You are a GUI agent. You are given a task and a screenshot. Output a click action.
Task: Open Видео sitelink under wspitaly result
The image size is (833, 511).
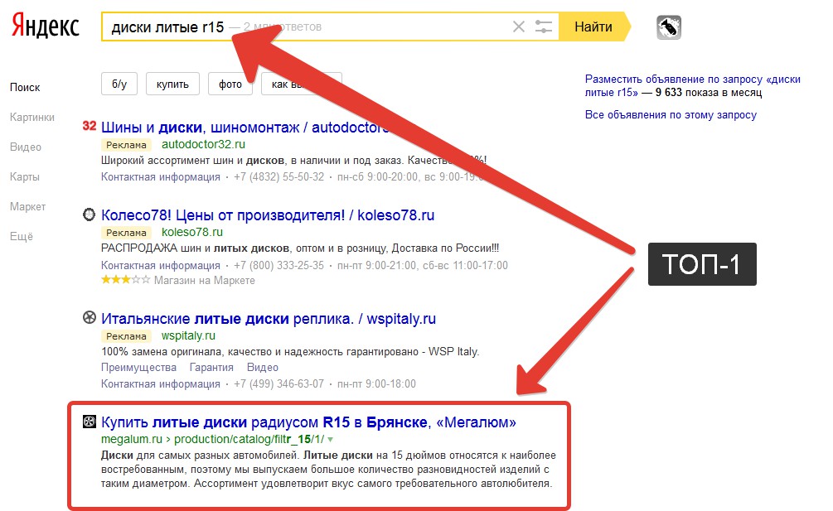[263, 367]
